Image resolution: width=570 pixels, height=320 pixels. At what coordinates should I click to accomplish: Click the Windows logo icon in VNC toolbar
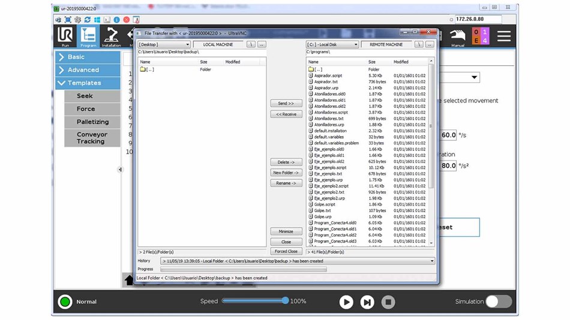pyautogui.click(x=97, y=20)
